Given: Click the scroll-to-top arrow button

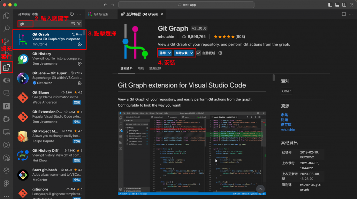Looking at the screenshot, I should 260,189.
